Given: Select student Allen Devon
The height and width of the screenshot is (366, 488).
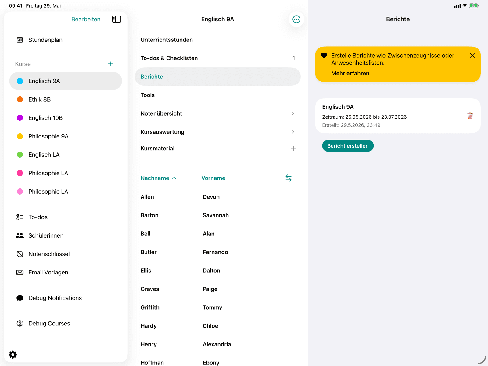Looking at the screenshot, I should (x=218, y=197).
